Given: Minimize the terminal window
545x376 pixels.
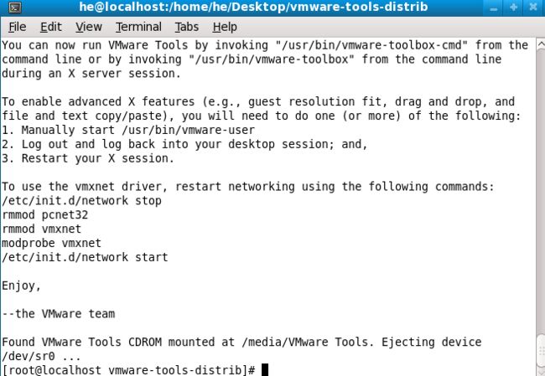Looking at the screenshot, I should pyautogui.click(x=494, y=8).
